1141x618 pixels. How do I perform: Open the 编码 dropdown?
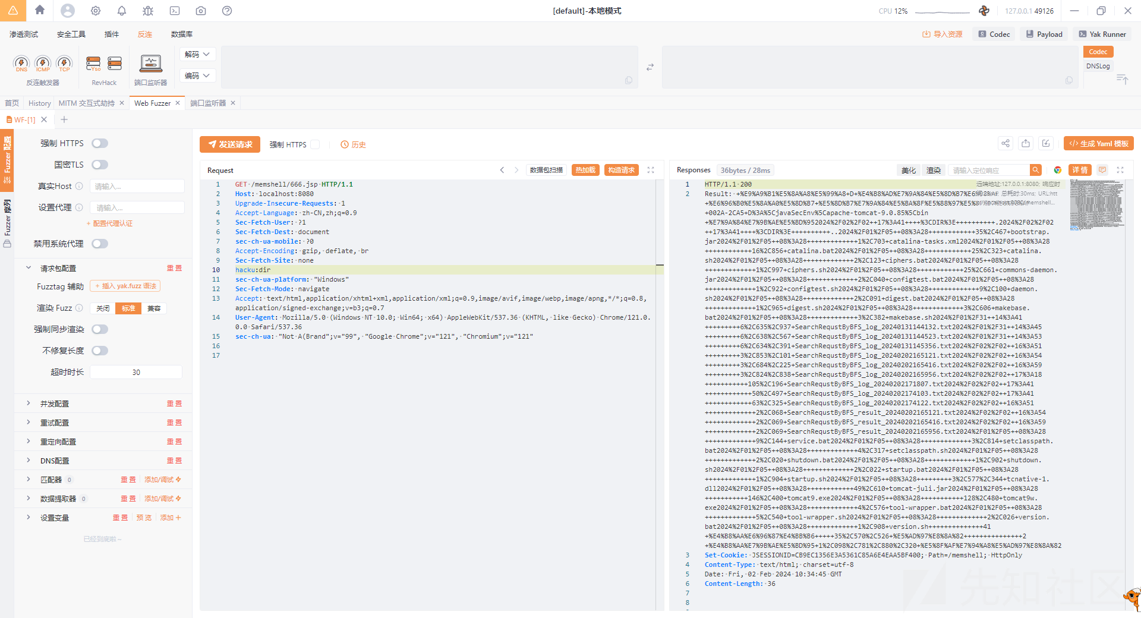point(198,75)
